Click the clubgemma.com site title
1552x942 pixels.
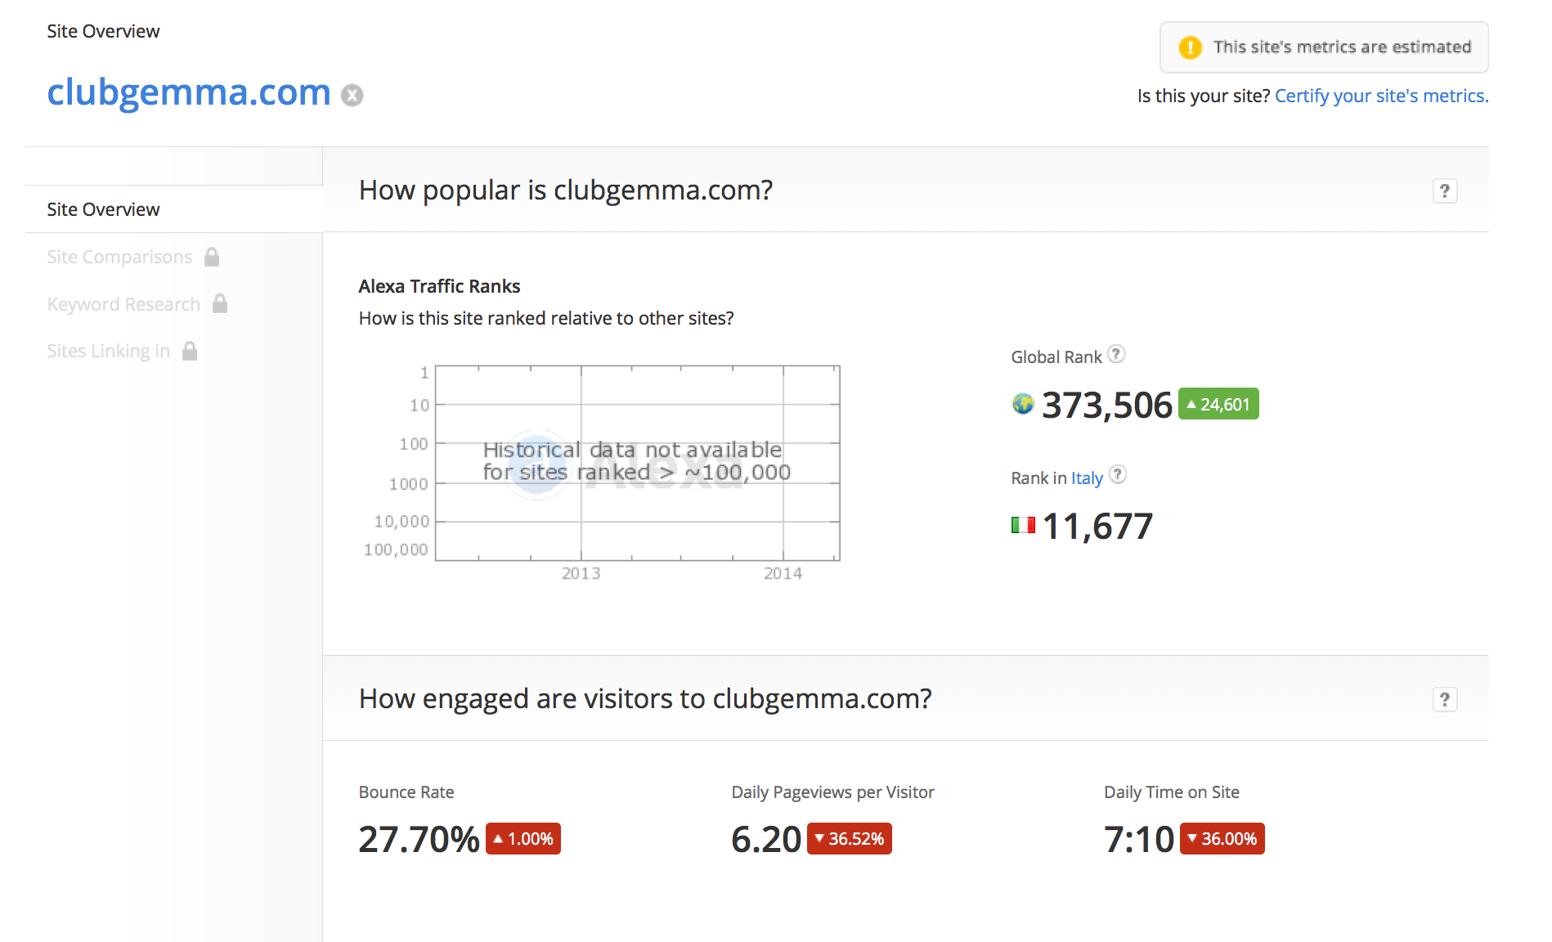pos(189,92)
